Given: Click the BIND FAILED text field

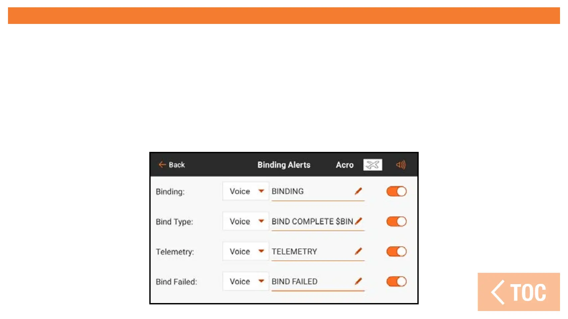Looking at the screenshot, I should coord(311,281).
